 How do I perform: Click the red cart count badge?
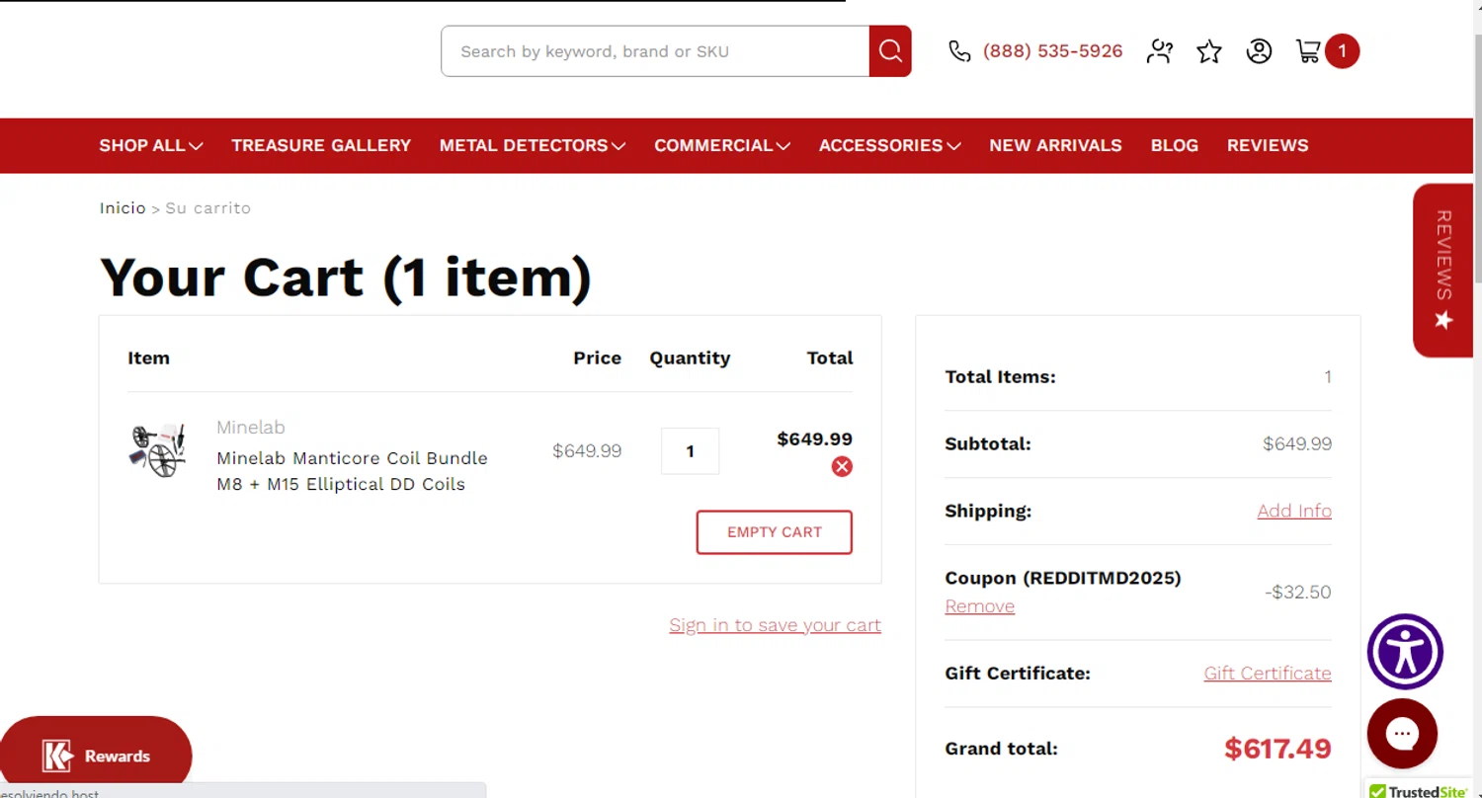pyautogui.click(x=1342, y=51)
